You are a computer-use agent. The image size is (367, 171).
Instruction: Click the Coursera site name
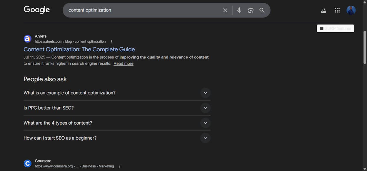pyautogui.click(x=43, y=161)
